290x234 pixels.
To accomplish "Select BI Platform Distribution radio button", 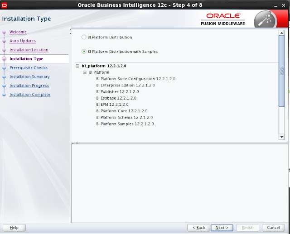I will click(84, 37).
